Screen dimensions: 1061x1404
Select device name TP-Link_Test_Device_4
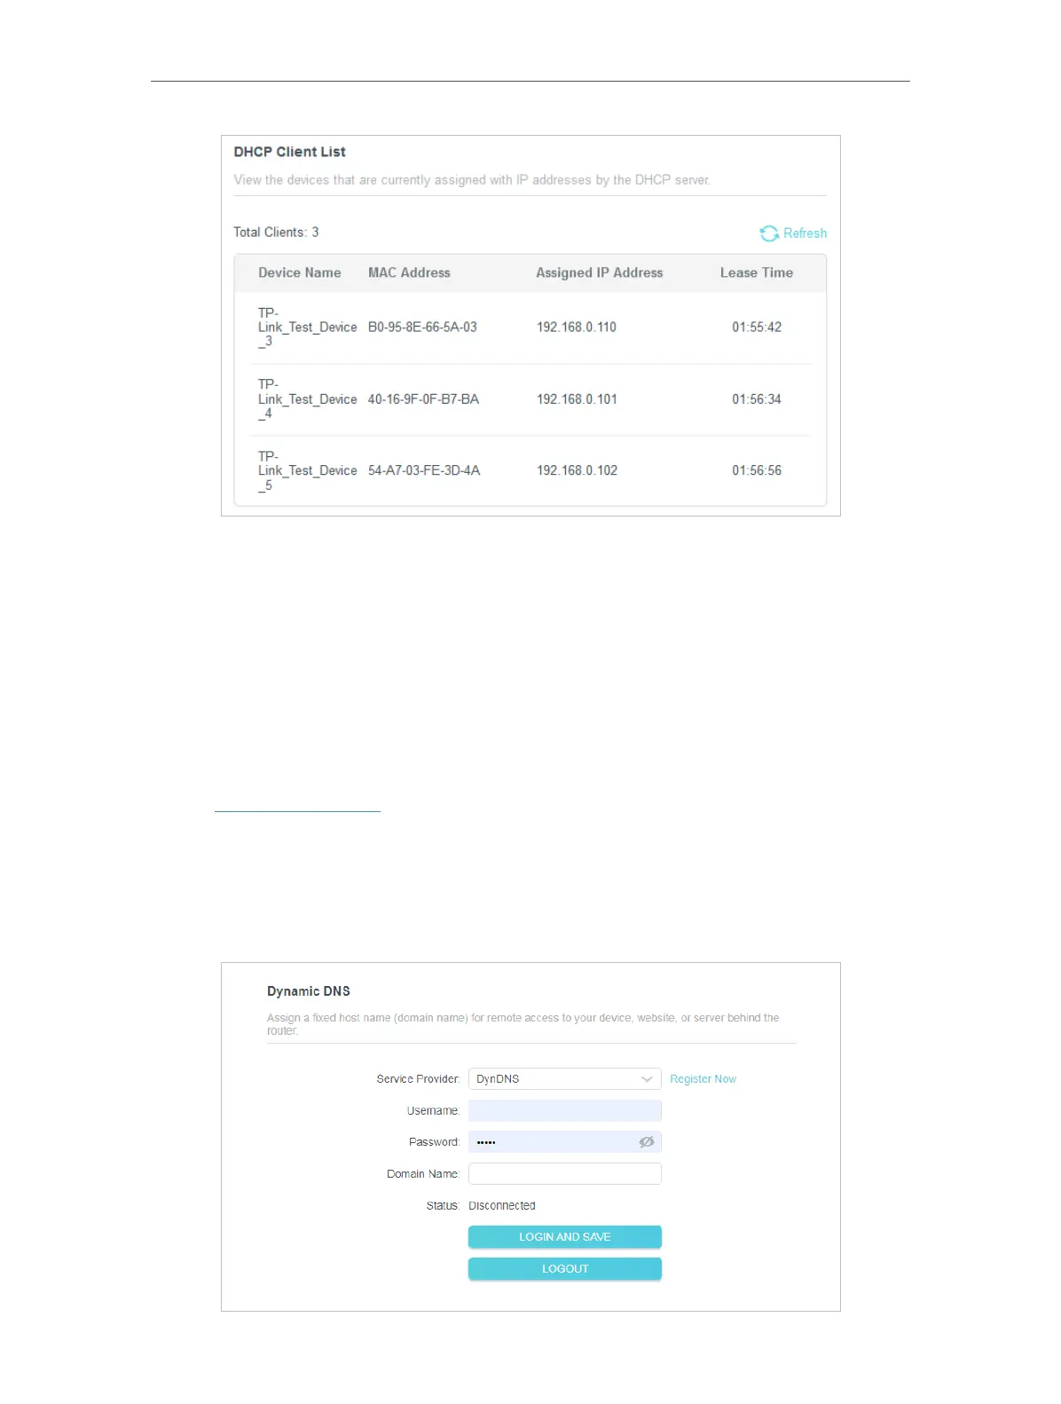coord(307,399)
